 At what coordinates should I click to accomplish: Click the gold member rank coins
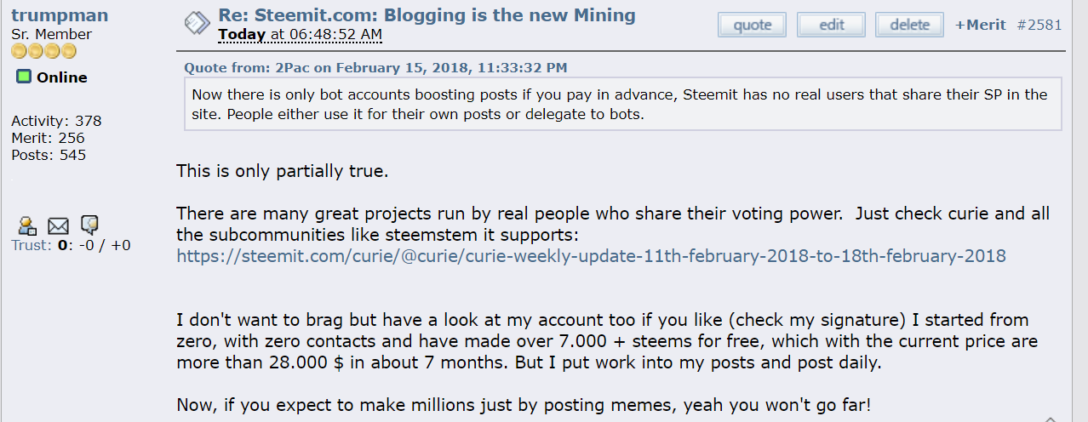(x=43, y=52)
